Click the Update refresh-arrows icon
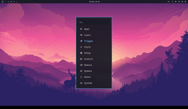The image size is (188, 109). coord(81,71)
